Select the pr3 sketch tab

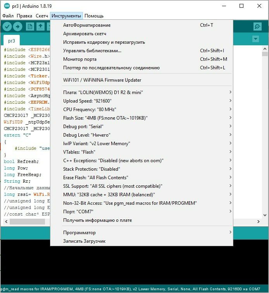click(x=11, y=41)
